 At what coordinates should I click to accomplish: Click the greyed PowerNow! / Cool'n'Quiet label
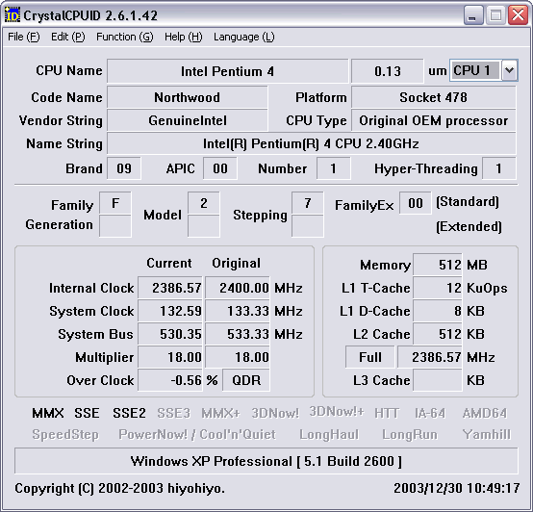tap(197, 434)
